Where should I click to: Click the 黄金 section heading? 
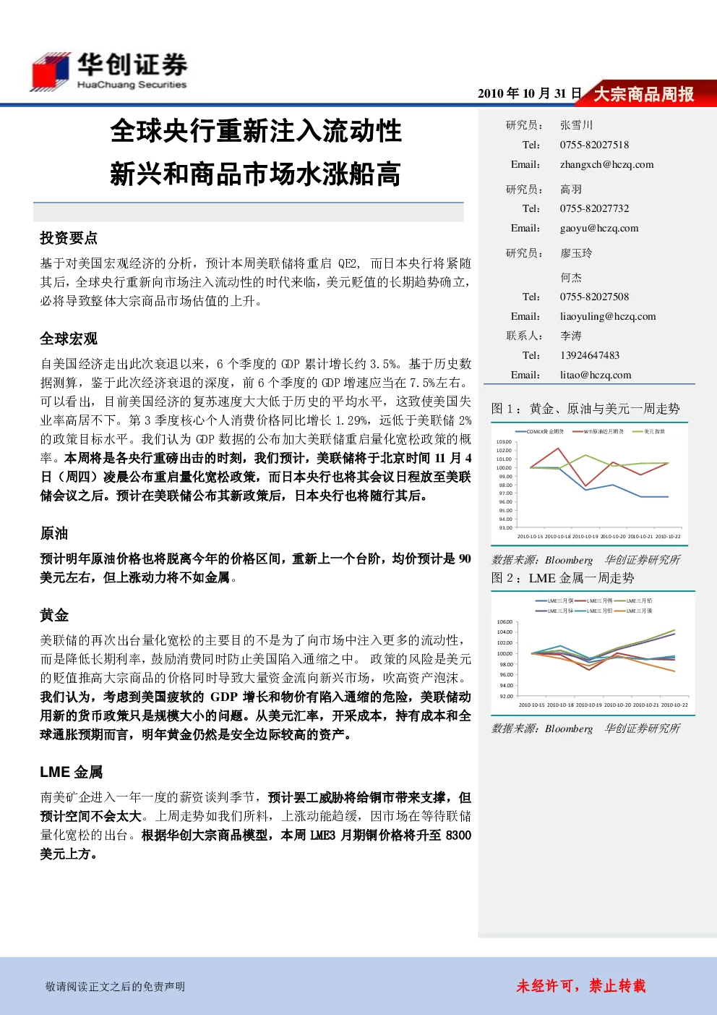coord(54,615)
